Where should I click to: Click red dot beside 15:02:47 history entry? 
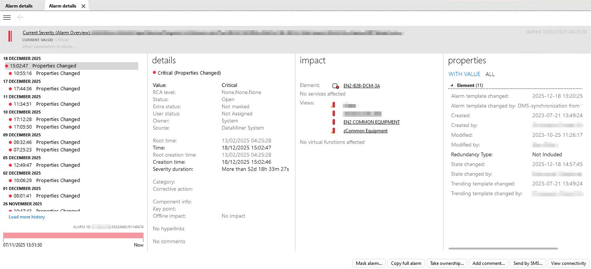click(7, 66)
